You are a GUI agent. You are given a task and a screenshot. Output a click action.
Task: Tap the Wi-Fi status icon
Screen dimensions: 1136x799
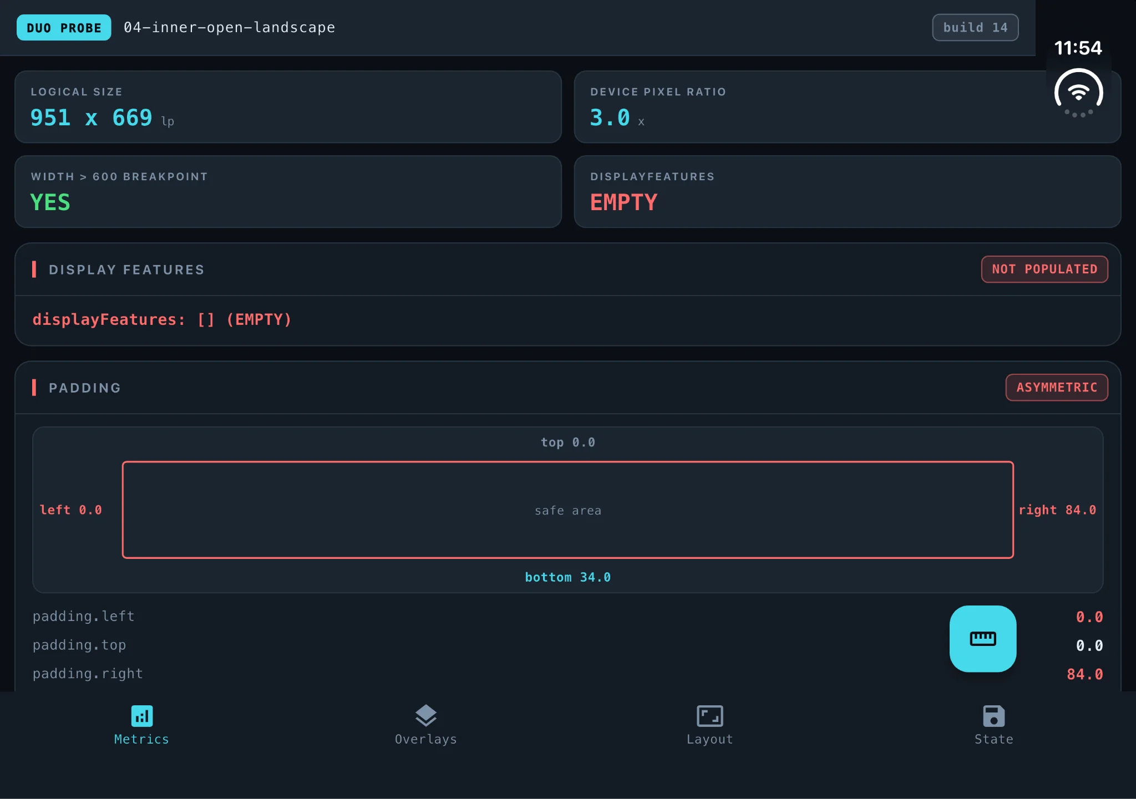(x=1078, y=93)
